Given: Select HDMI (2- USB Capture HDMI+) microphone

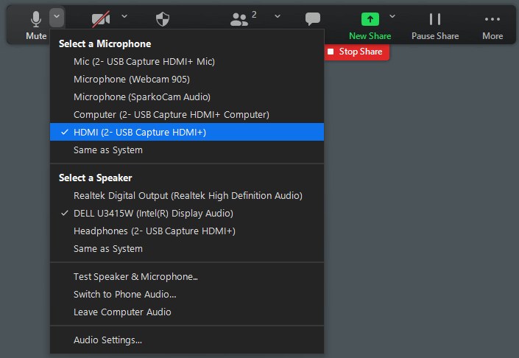Looking at the screenshot, I should pyautogui.click(x=187, y=132).
